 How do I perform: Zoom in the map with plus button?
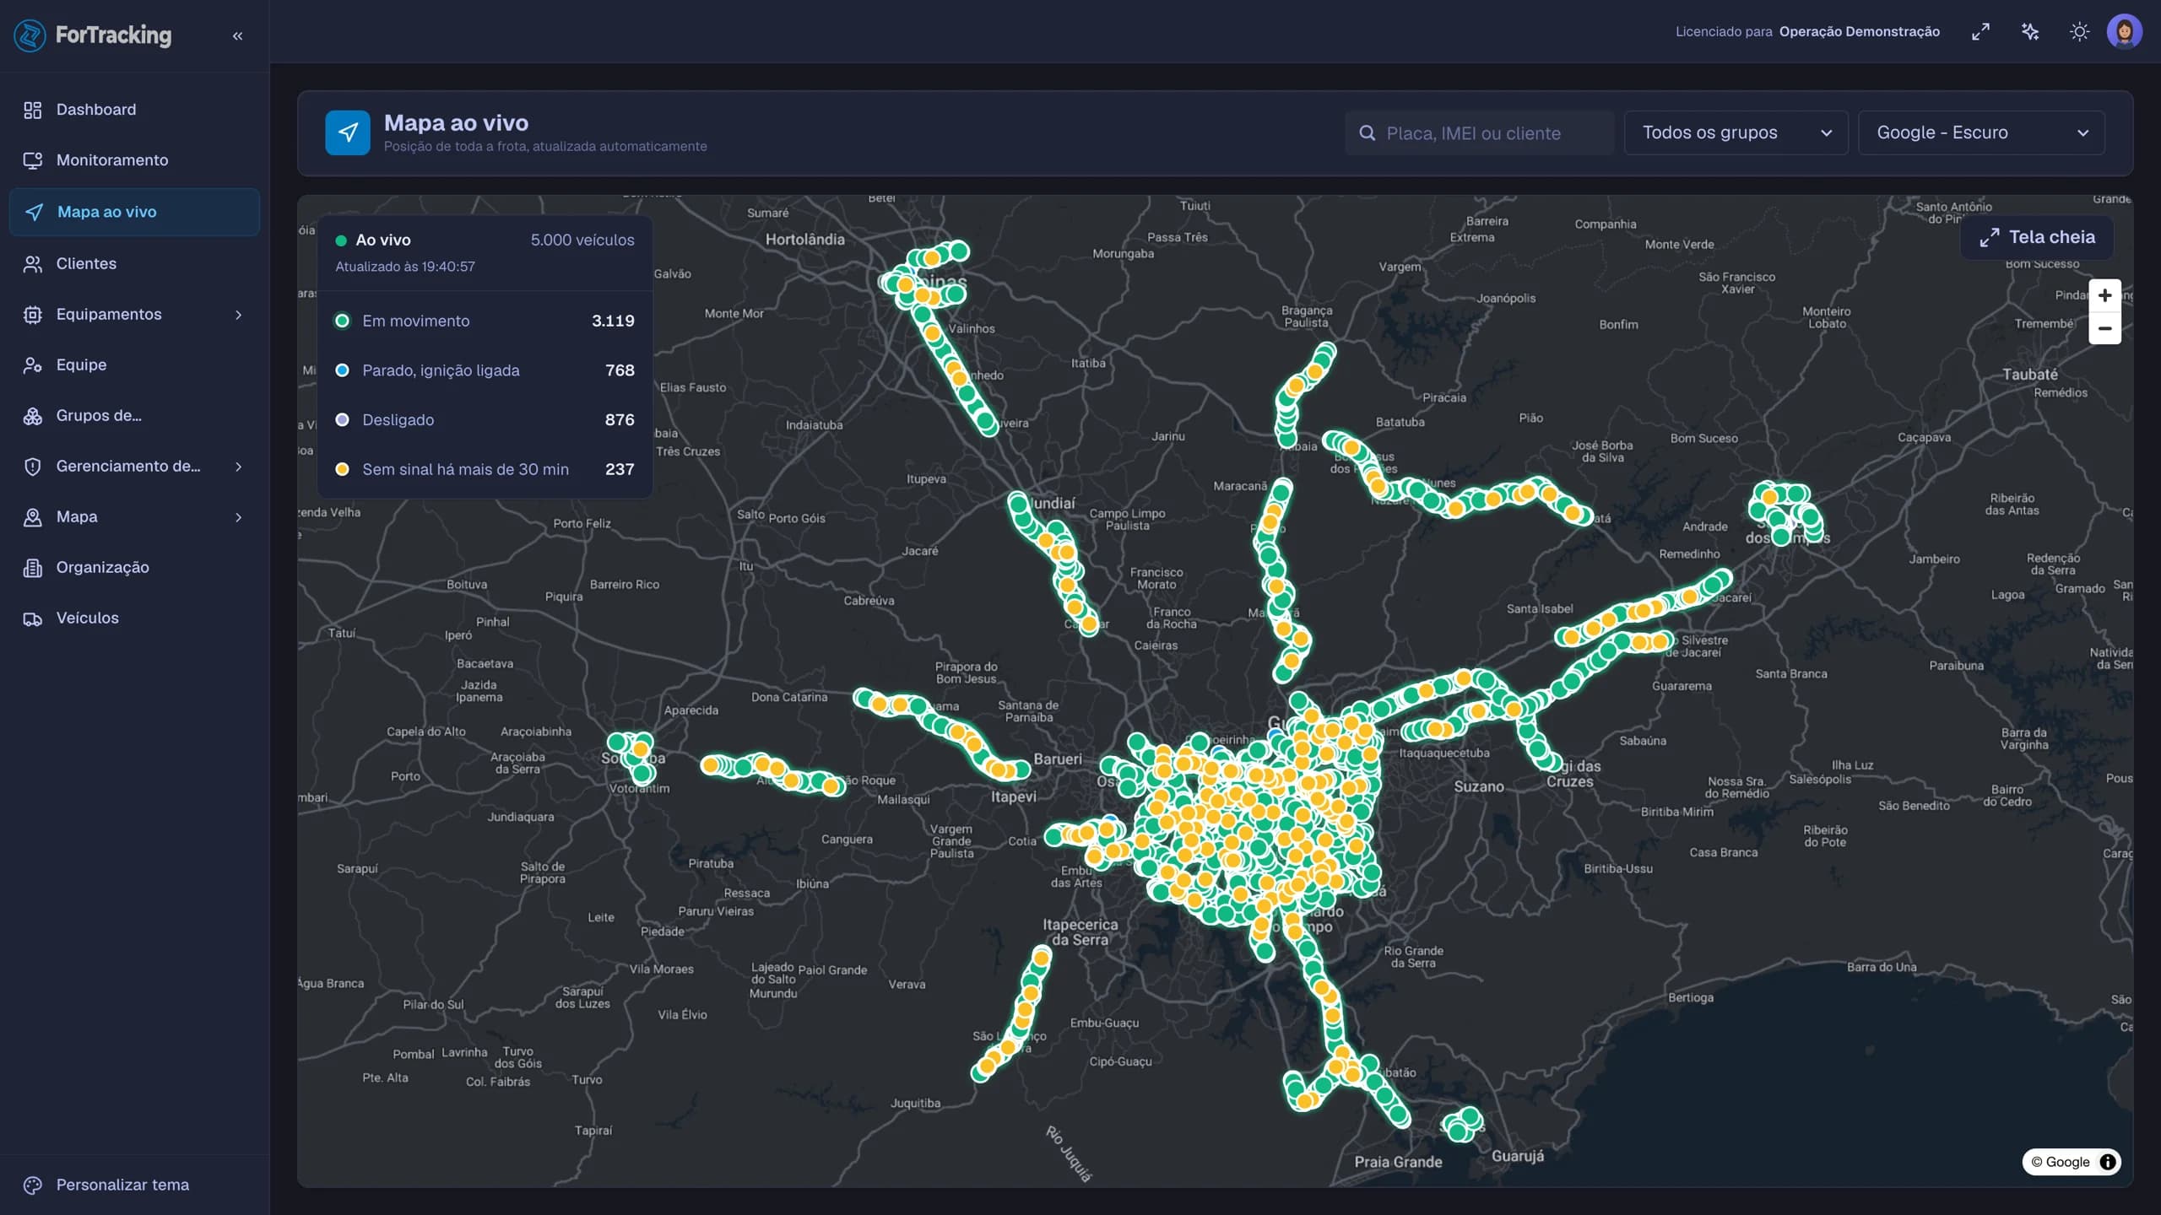(2104, 295)
